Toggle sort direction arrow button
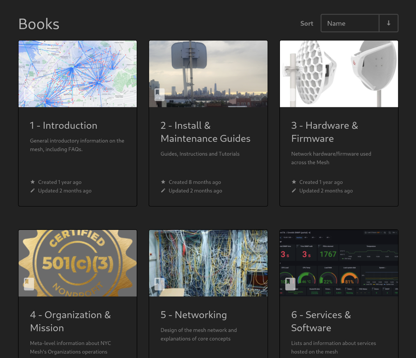This screenshot has width=416, height=358. click(388, 23)
